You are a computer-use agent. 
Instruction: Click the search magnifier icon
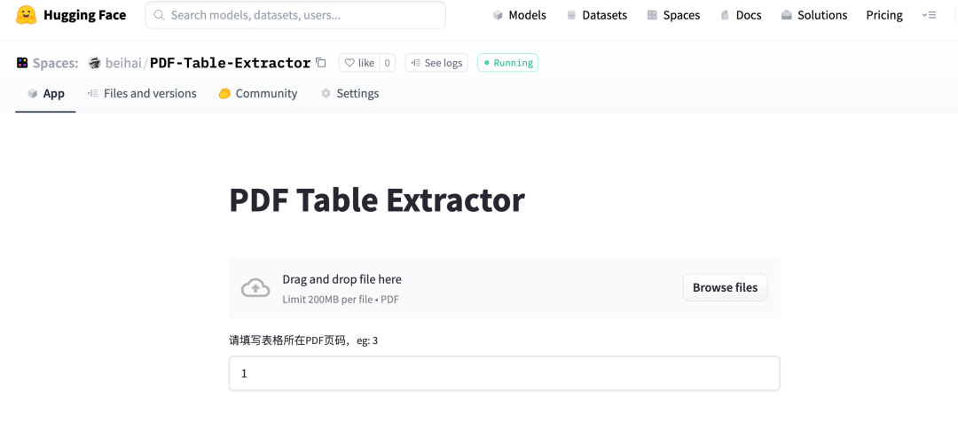160,15
